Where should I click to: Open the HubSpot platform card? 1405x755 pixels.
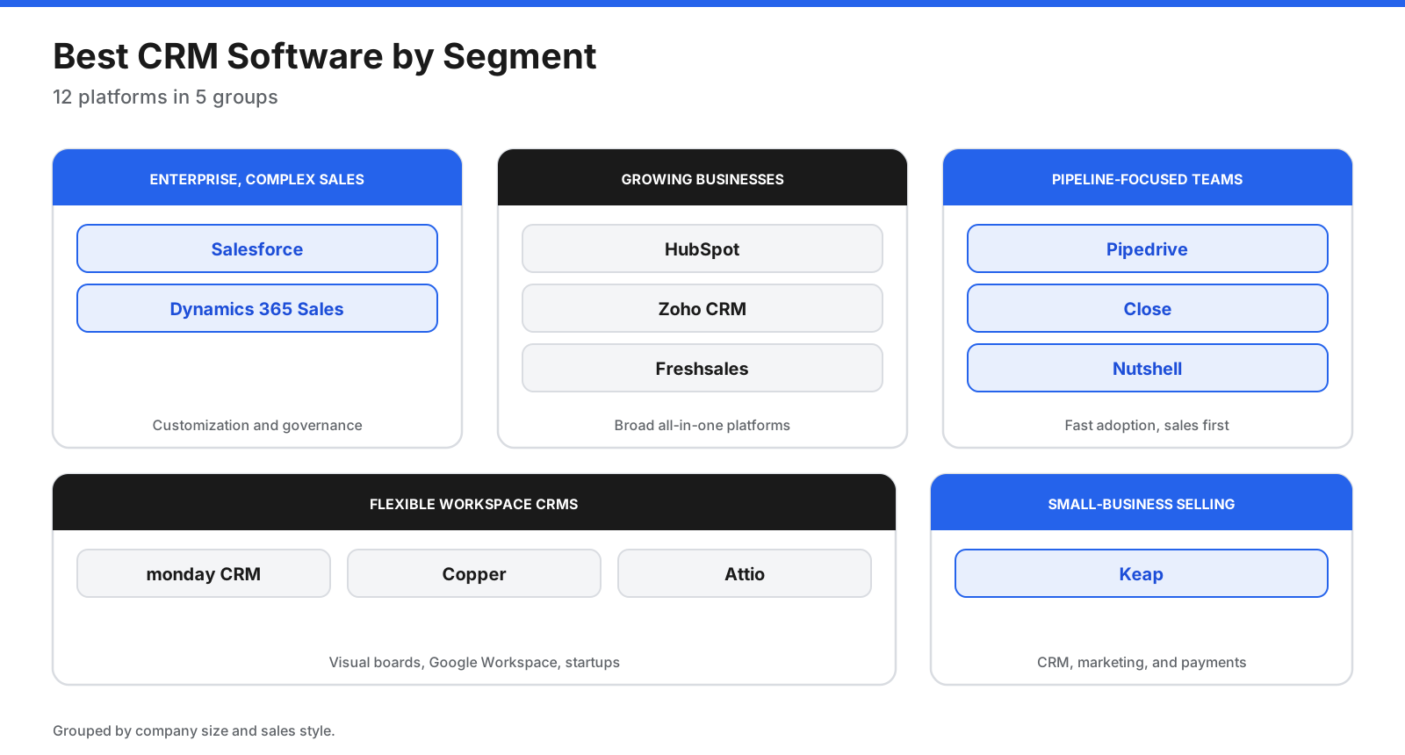pos(702,248)
